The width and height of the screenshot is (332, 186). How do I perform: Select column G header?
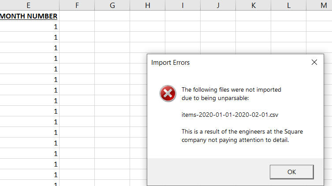tap(112, 5)
